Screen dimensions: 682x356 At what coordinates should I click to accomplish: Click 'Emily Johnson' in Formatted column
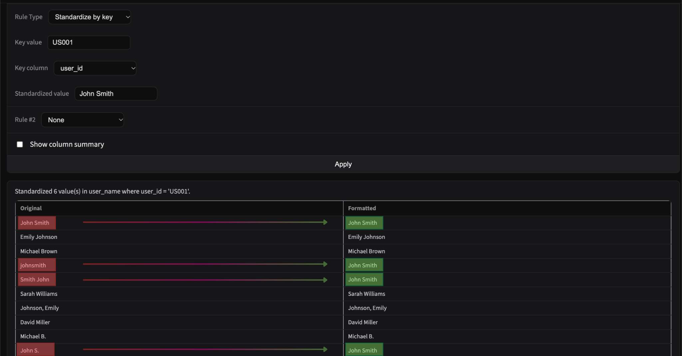[x=366, y=237]
